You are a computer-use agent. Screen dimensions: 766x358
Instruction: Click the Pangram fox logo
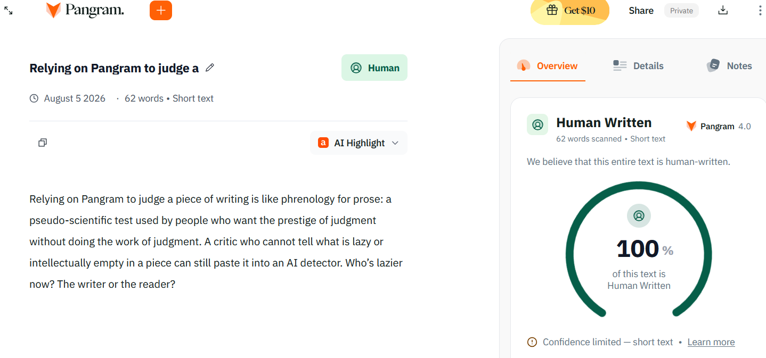tap(53, 10)
